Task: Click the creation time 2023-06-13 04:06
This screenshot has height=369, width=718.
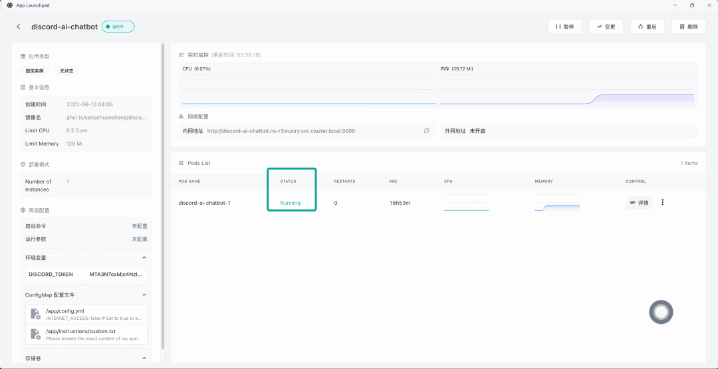Action: click(x=90, y=104)
